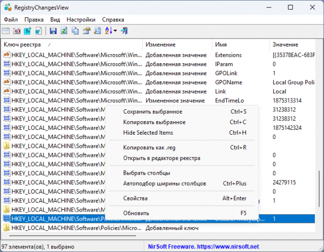Click folder icon of the last Добавленный ключ row
This screenshot has width=324, height=252.
tap(6, 228)
